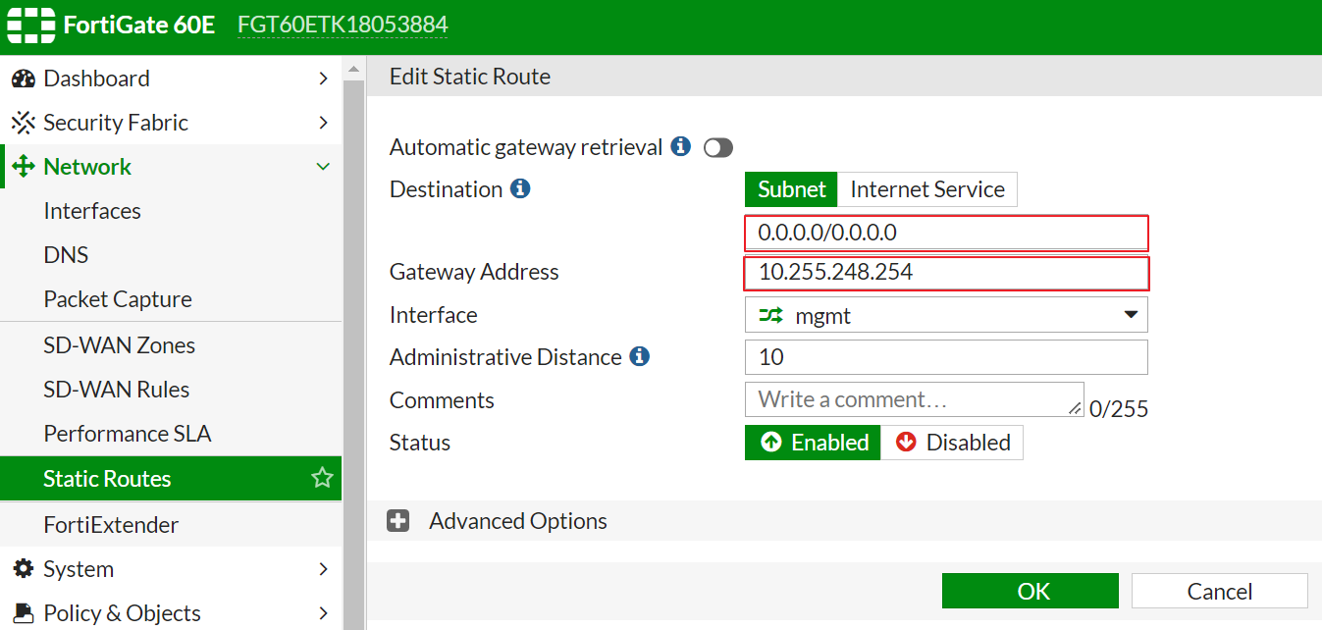Viewport: 1322px width, 630px height.
Task: Click the System gear icon in sidebar
Action: [x=23, y=569]
